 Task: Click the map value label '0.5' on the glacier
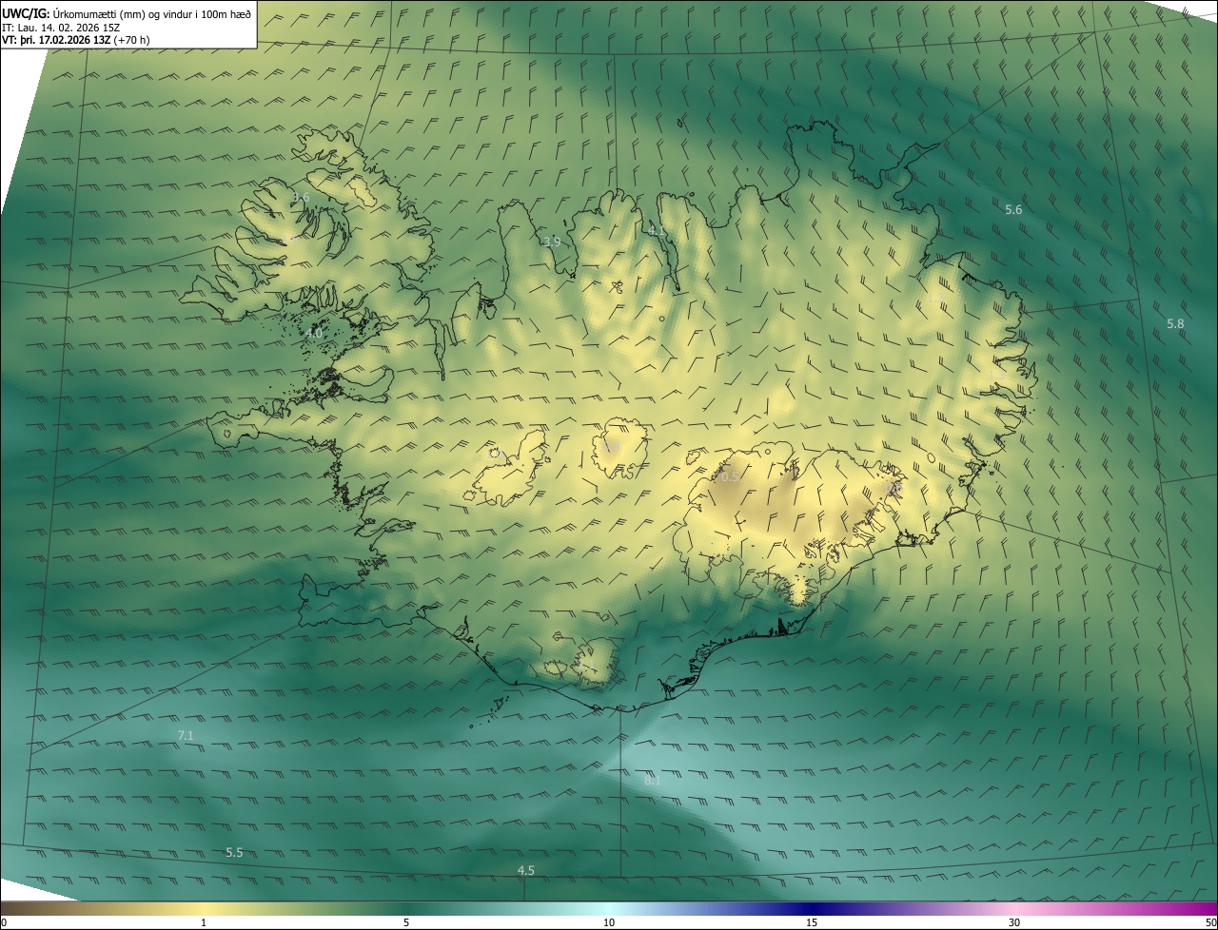point(730,476)
